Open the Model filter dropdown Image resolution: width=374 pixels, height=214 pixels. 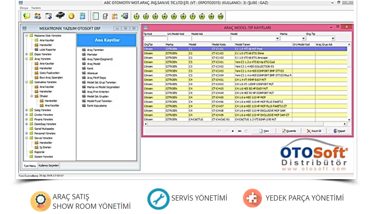277,38
